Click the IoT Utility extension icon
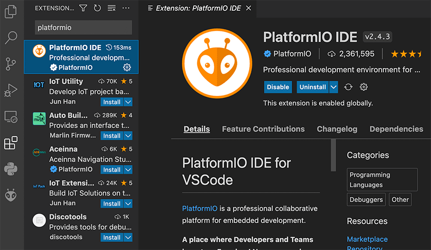Screen dimensions: 431x250 (39, 85)
